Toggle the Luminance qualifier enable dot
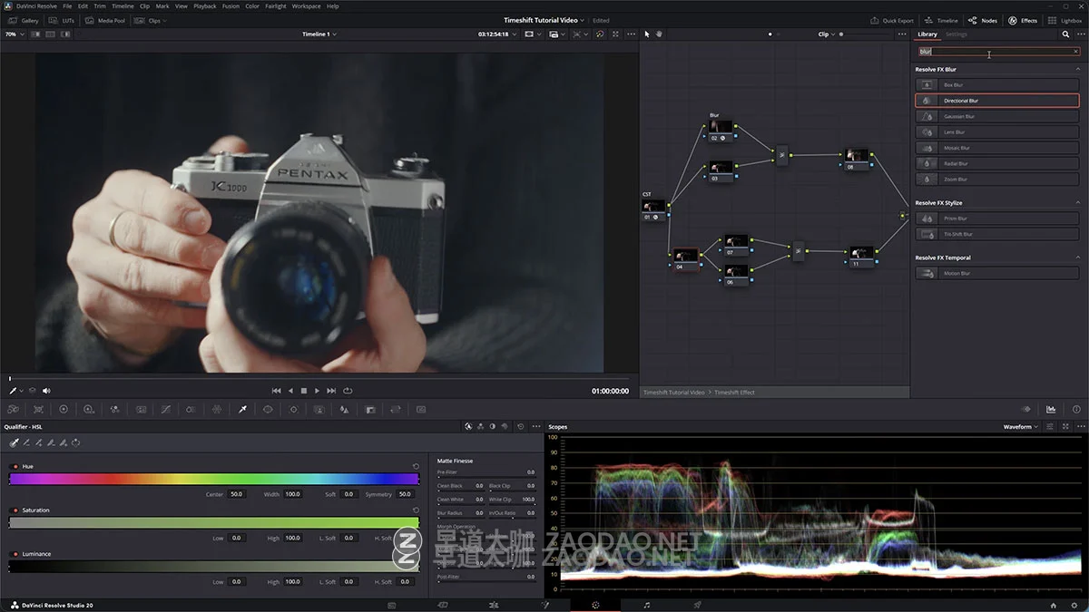The width and height of the screenshot is (1089, 612). [x=14, y=554]
